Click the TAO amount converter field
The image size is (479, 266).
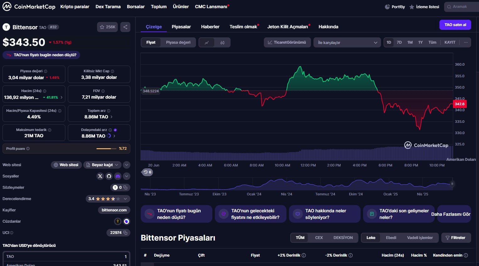coord(66,257)
